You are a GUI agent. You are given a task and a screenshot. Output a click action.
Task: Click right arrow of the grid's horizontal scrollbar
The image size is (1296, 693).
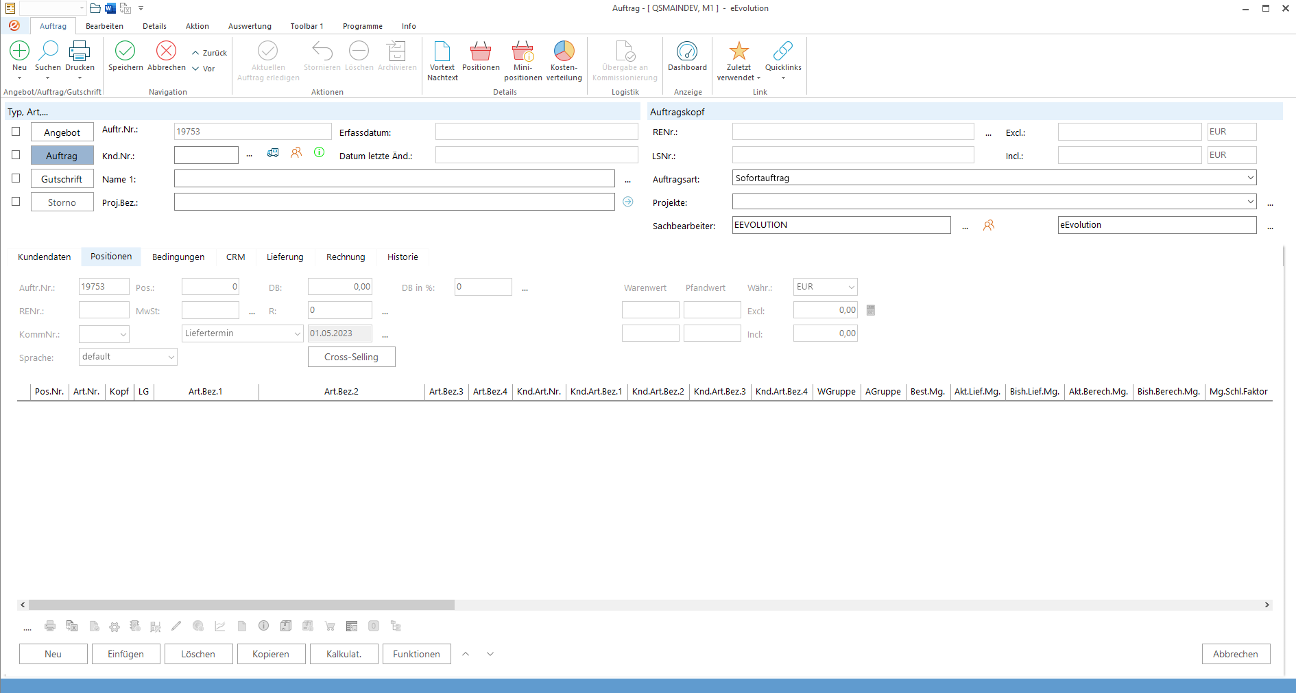[x=1267, y=605]
